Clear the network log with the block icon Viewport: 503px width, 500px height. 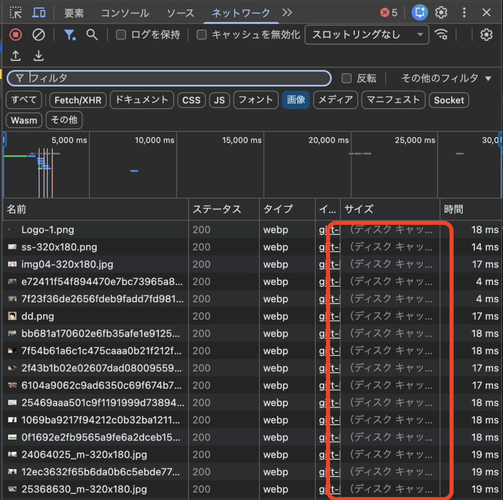(38, 34)
